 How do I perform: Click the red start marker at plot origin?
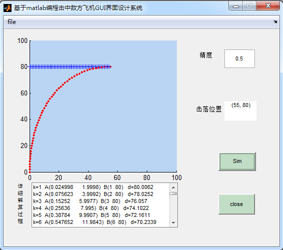click(30, 172)
